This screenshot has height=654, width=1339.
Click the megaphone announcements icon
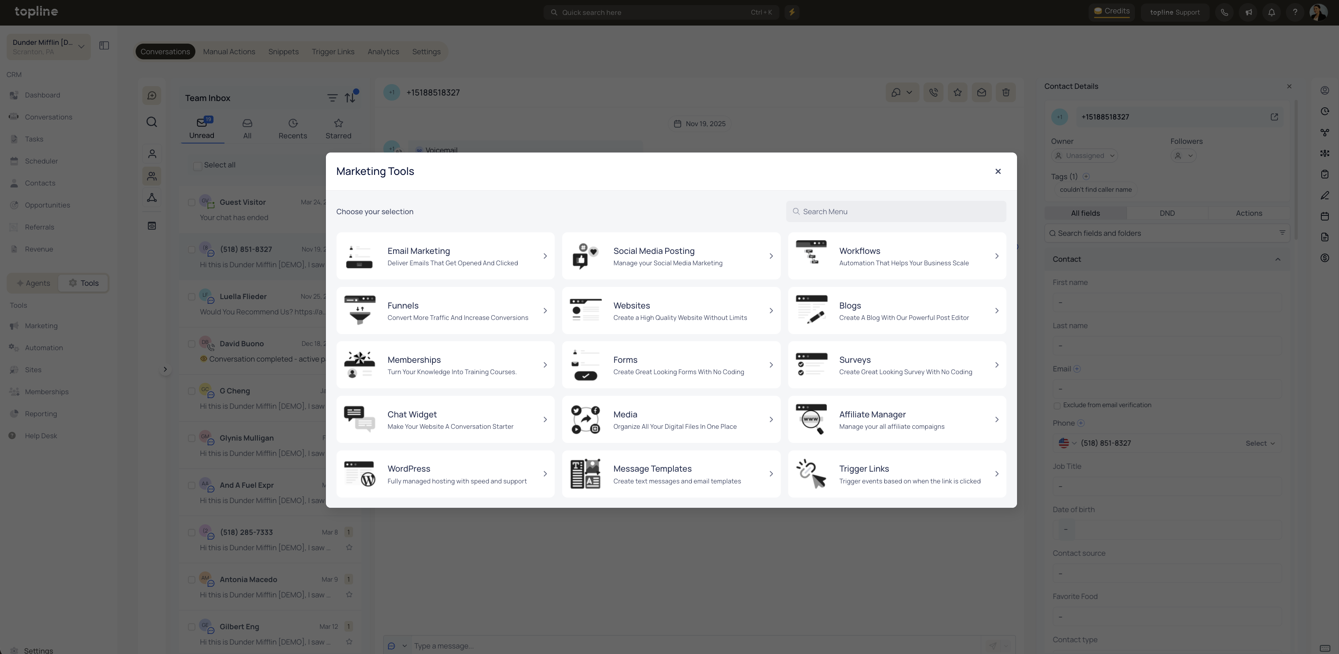click(1248, 13)
